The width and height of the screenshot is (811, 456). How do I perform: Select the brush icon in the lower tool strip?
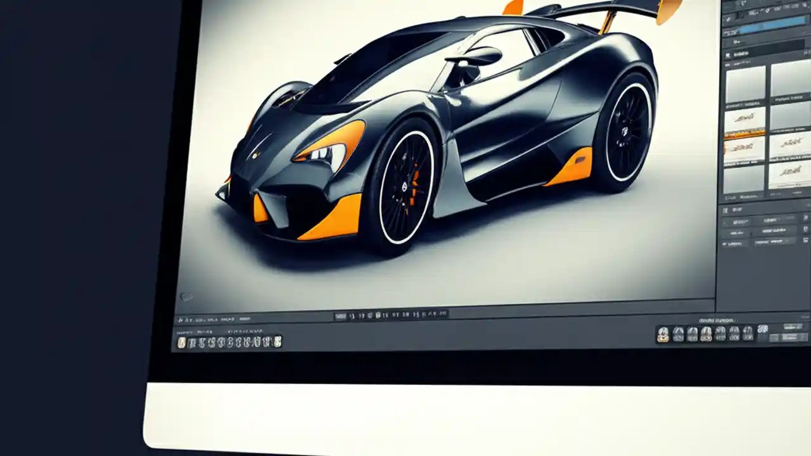point(203,341)
